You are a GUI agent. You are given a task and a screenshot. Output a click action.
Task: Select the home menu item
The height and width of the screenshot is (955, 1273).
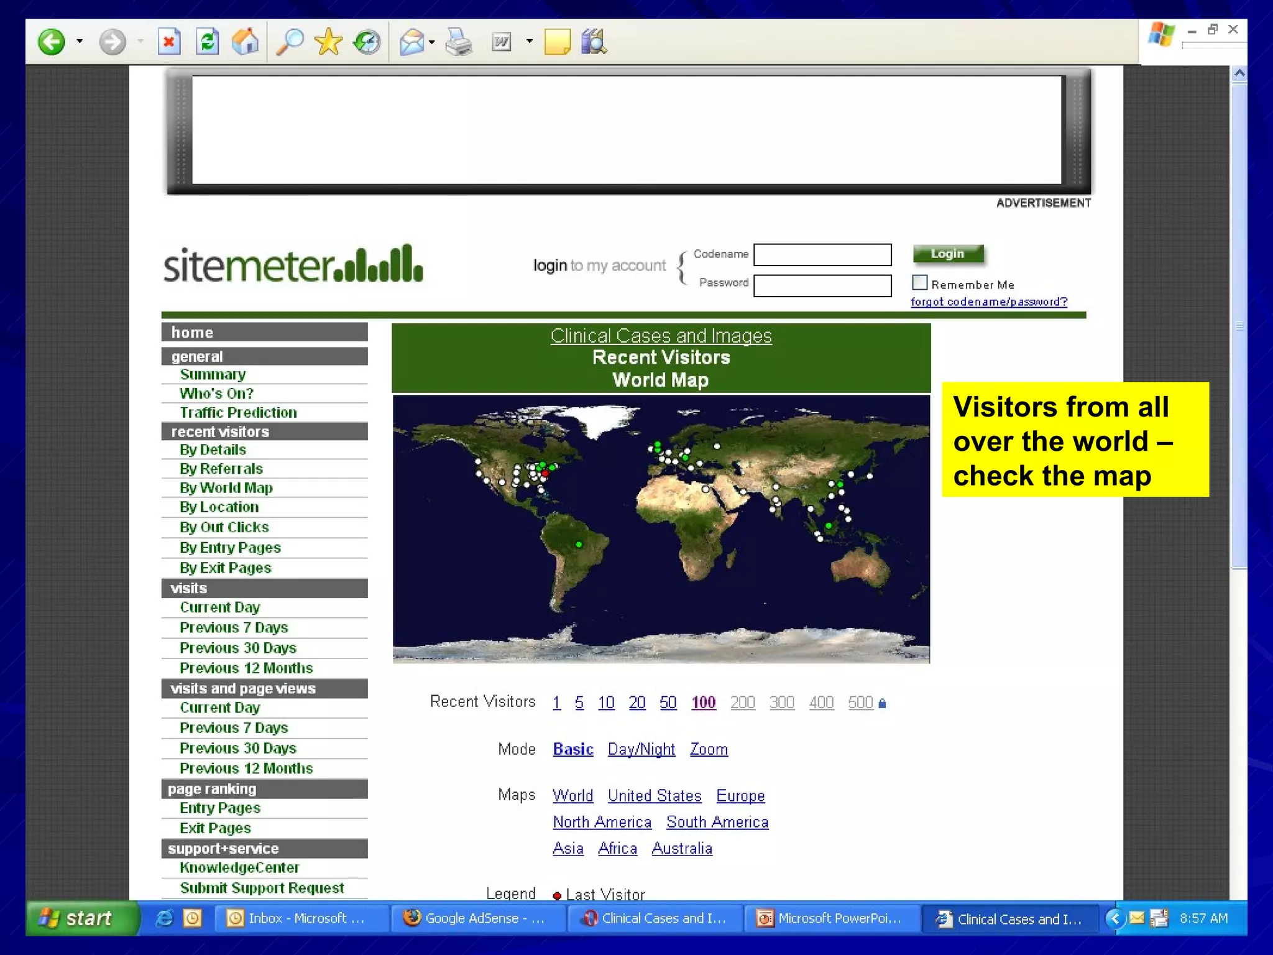coord(264,333)
